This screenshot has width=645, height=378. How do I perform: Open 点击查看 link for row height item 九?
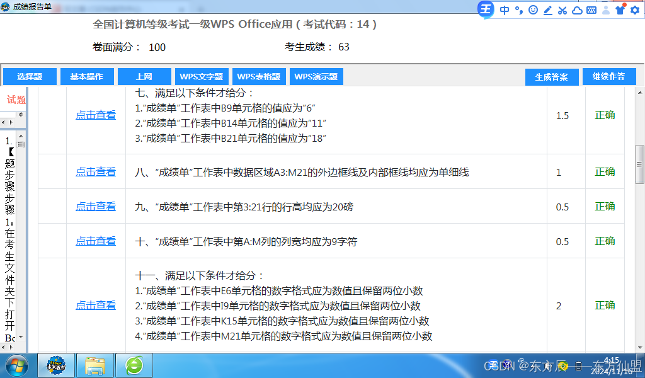point(96,207)
